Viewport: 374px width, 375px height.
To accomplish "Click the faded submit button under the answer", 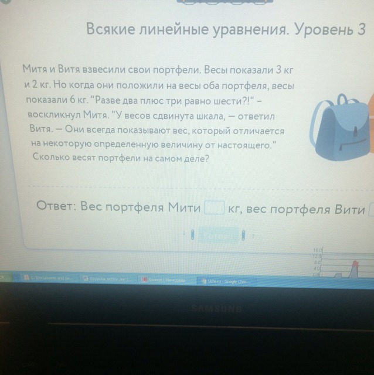I will [218, 235].
